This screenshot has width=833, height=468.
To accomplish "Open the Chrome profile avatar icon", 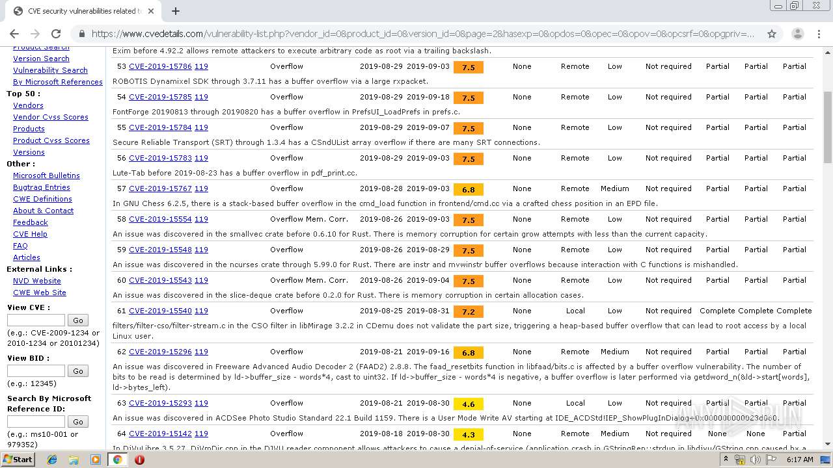I will tap(797, 34).
